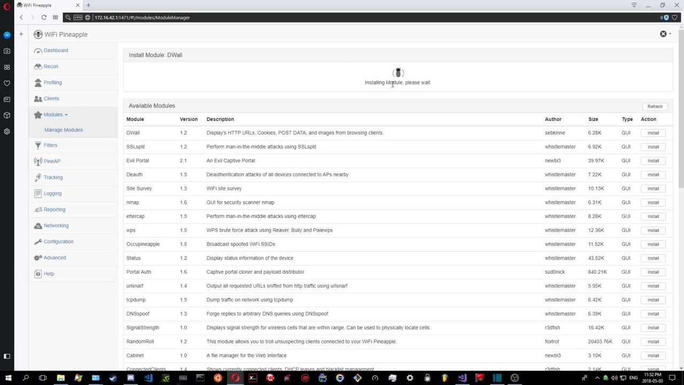The height and width of the screenshot is (385, 684).
Task: Open Opera tab menu icon
Action: click(x=634, y=5)
